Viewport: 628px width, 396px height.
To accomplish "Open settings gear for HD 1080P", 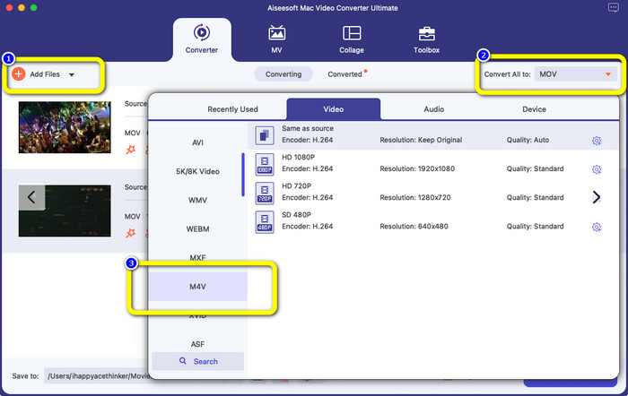I will [x=597, y=169].
